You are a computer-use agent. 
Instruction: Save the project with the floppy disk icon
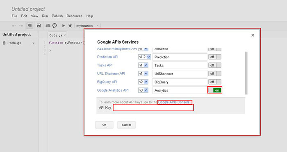tap(39, 25)
